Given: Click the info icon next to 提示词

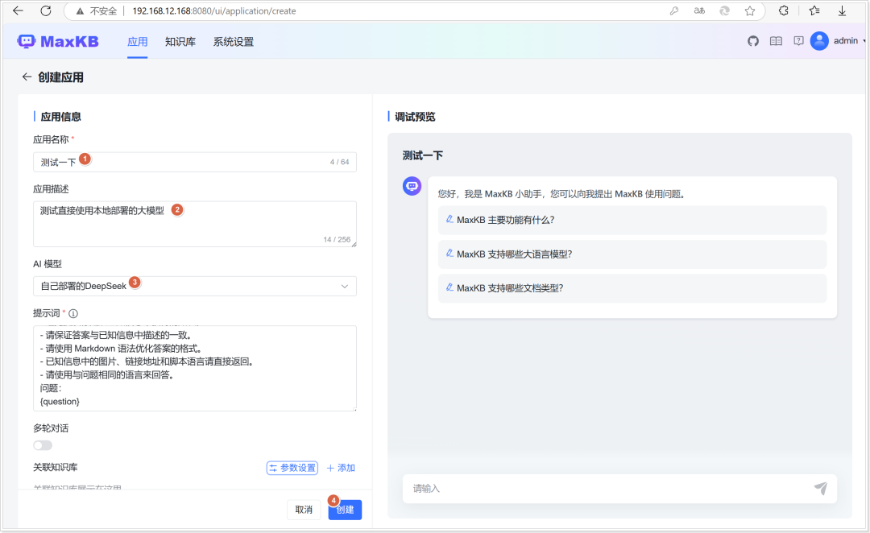Looking at the screenshot, I should point(73,313).
